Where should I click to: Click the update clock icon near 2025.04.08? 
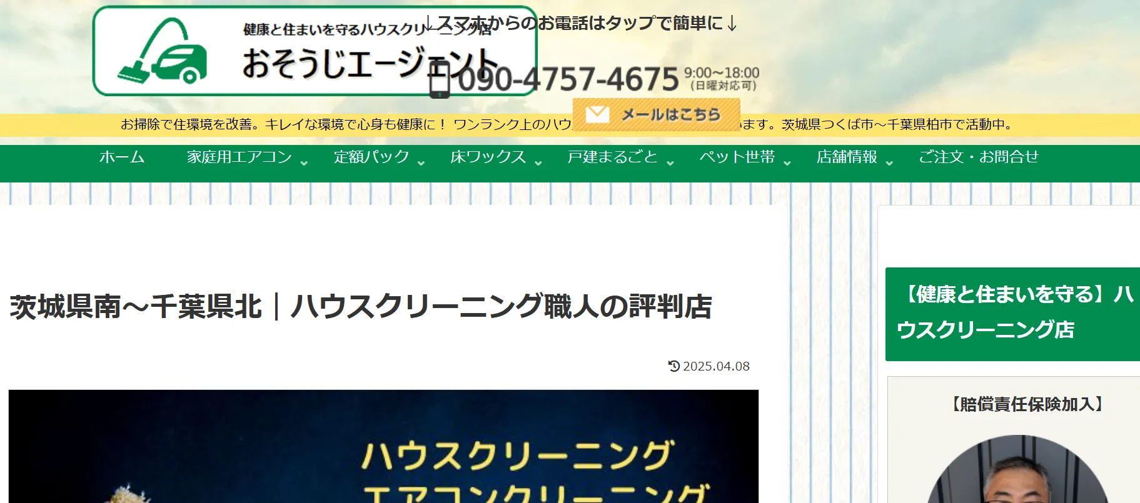[673, 366]
